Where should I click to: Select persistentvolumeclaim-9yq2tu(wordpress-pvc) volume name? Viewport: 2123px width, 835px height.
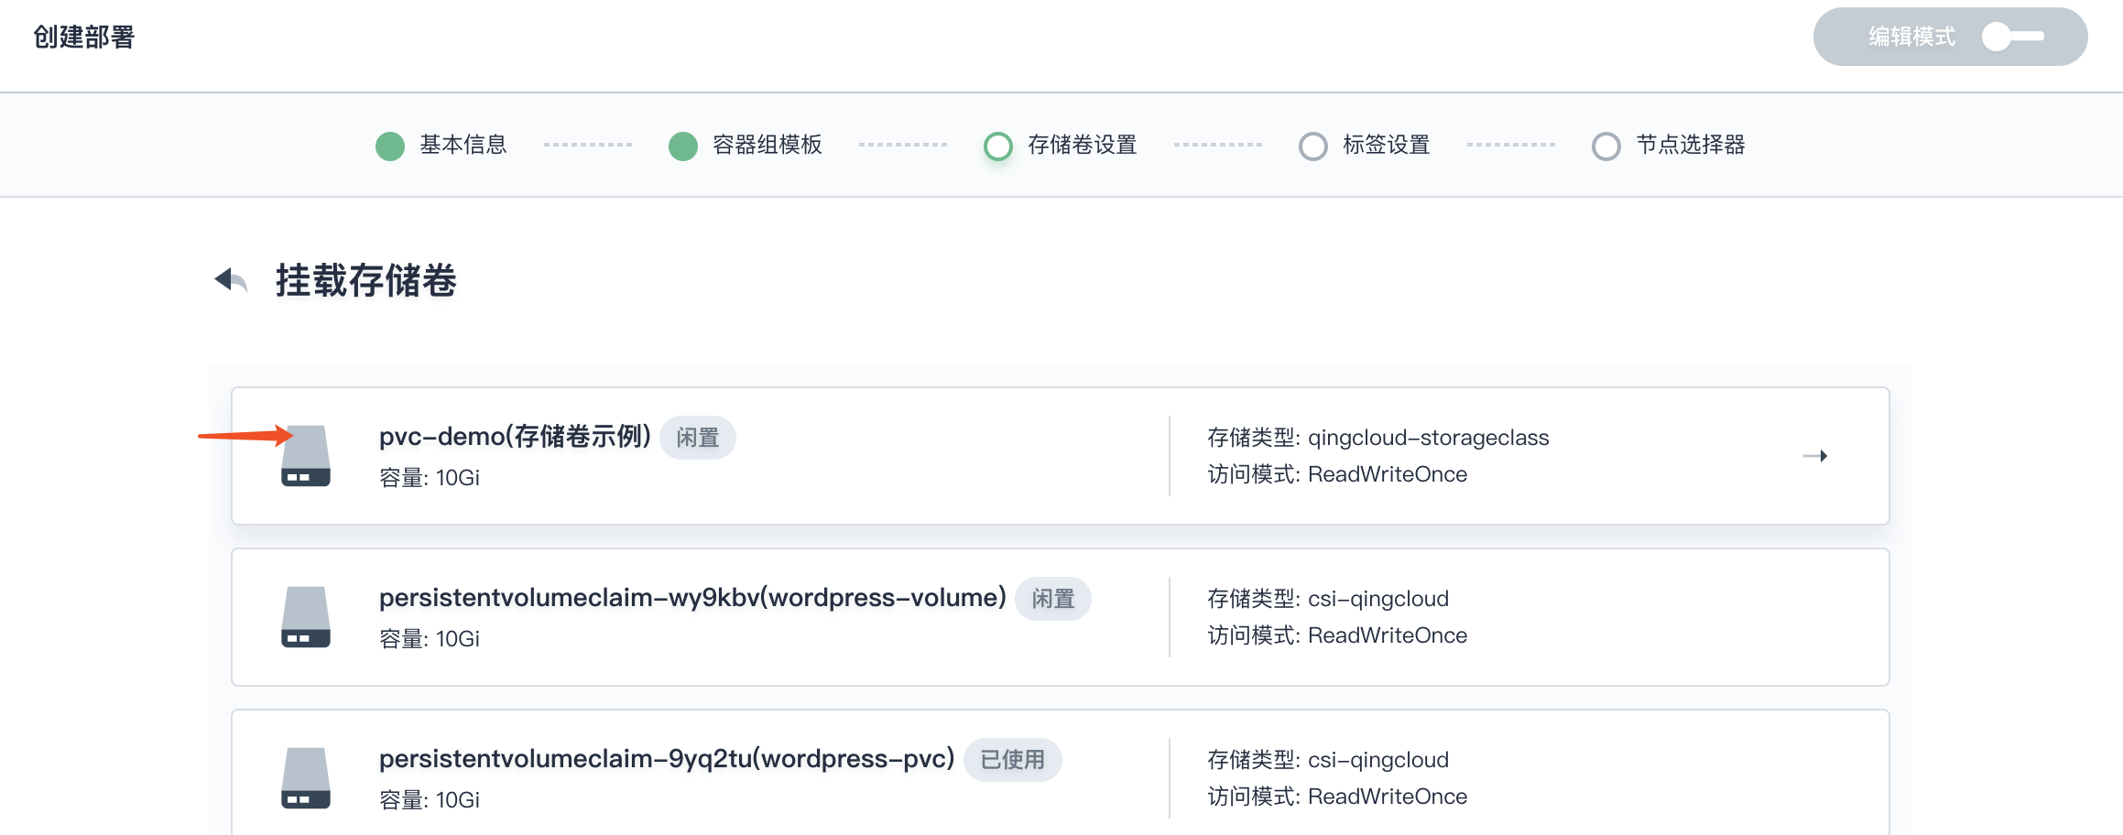[x=667, y=758]
